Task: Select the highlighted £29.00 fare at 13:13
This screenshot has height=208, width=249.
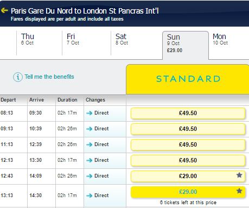Action: coord(188,192)
